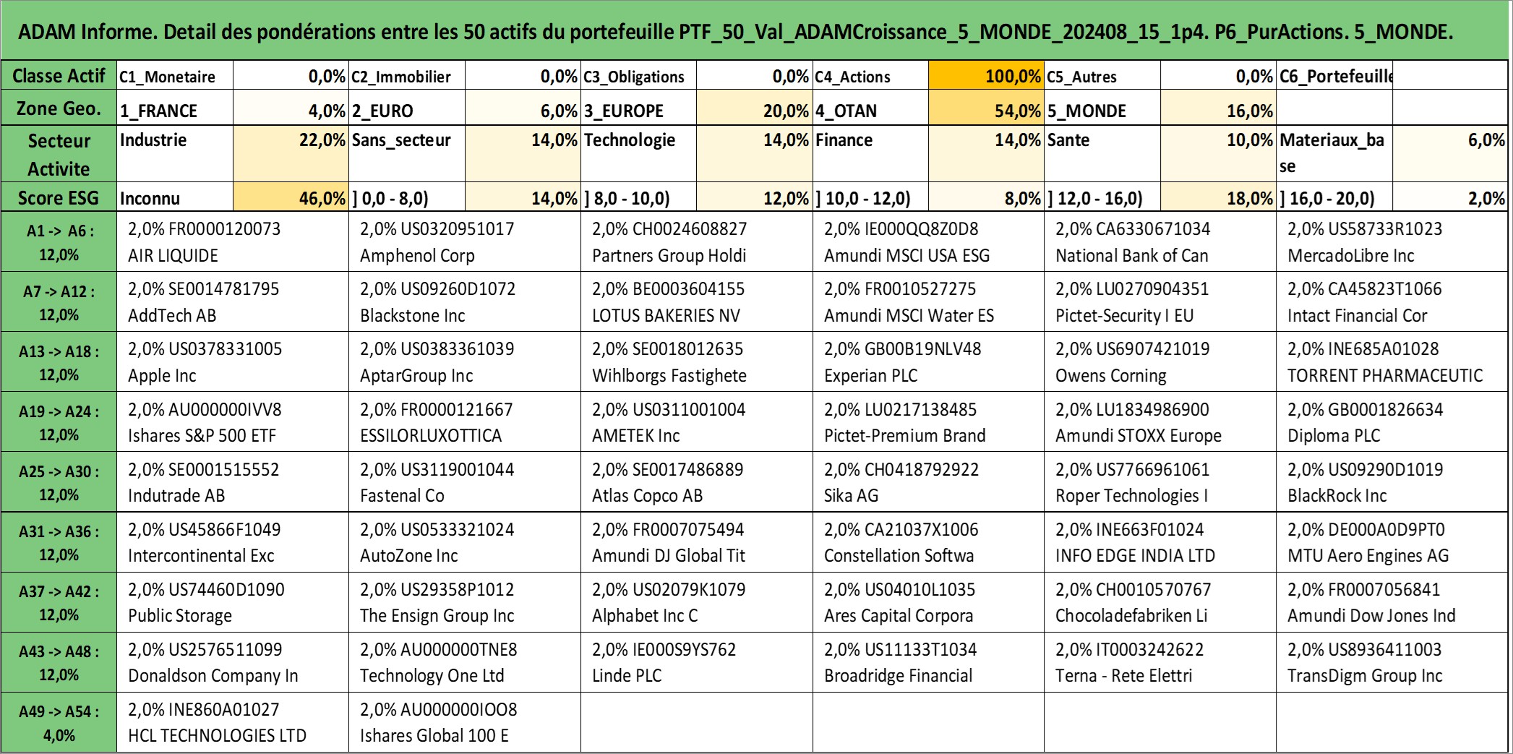Select the Roper Technologies I cell
Screen dimensions: 1513x754
tap(1160, 482)
